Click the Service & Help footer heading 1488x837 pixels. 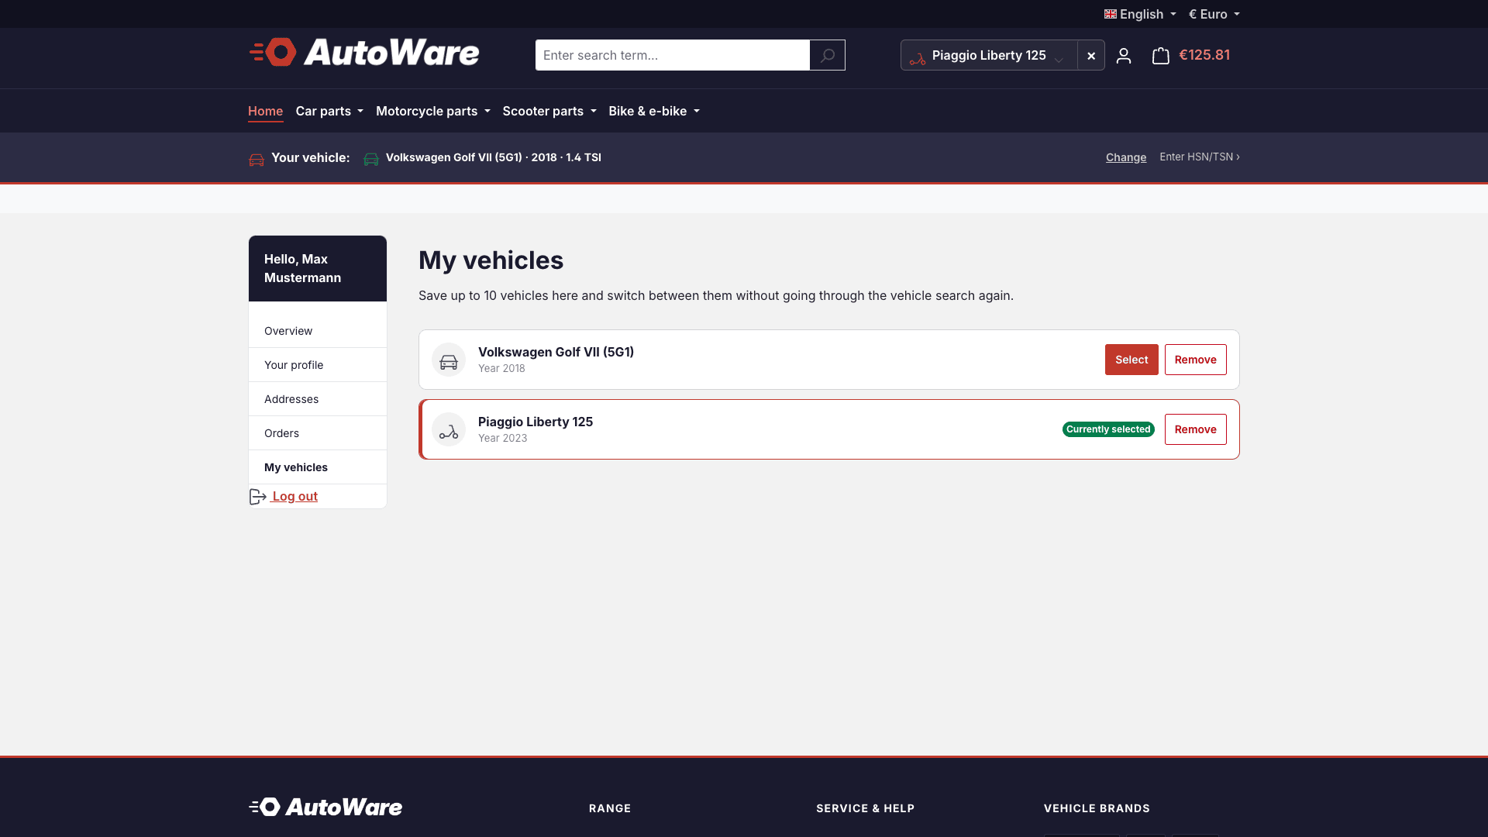tap(865, 808)
